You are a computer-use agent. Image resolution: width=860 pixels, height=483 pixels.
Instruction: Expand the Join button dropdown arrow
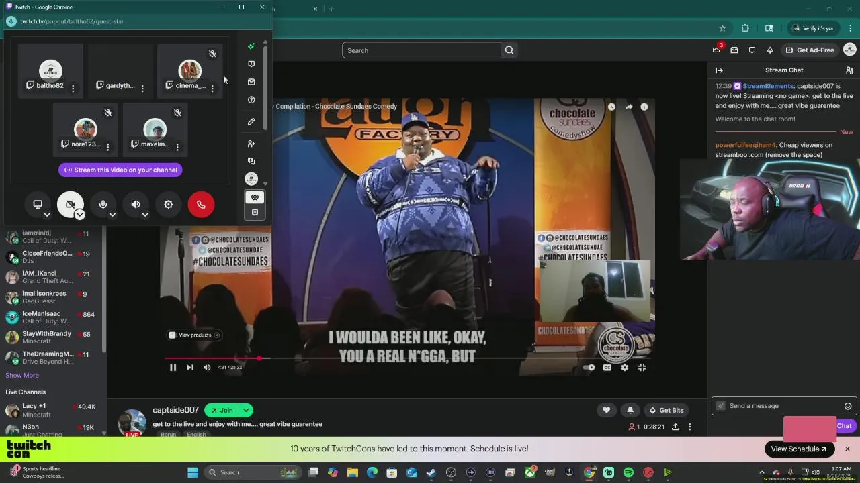pyautogui.click(x=246, y=410)
